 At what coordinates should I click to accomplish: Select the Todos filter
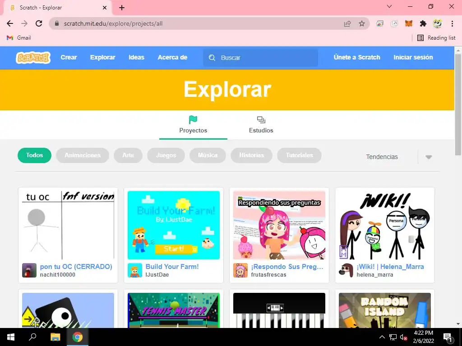[x=34, y=155]
